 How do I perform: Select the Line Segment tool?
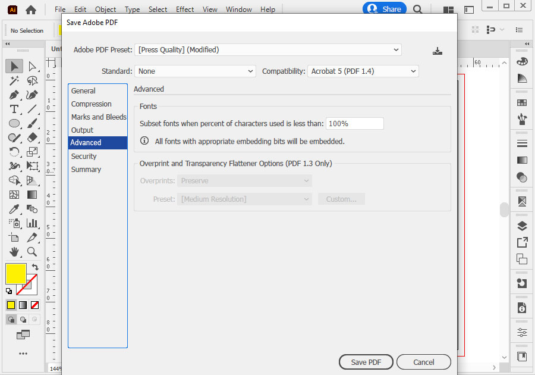pos(32,109)
